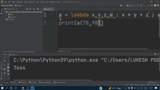Click the locate file target icon
Viewport: 160px width, 90px height.
click(27, 9)
